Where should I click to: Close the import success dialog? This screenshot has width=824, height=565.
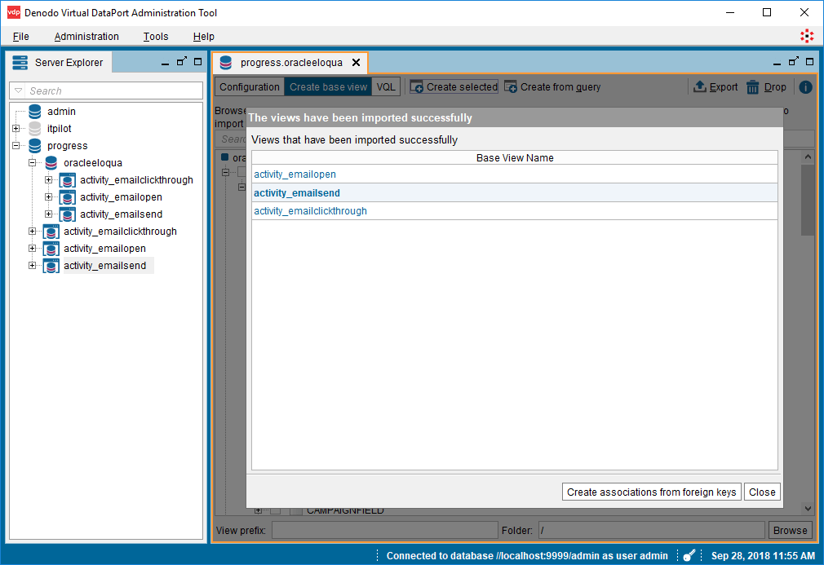point(762,492)
